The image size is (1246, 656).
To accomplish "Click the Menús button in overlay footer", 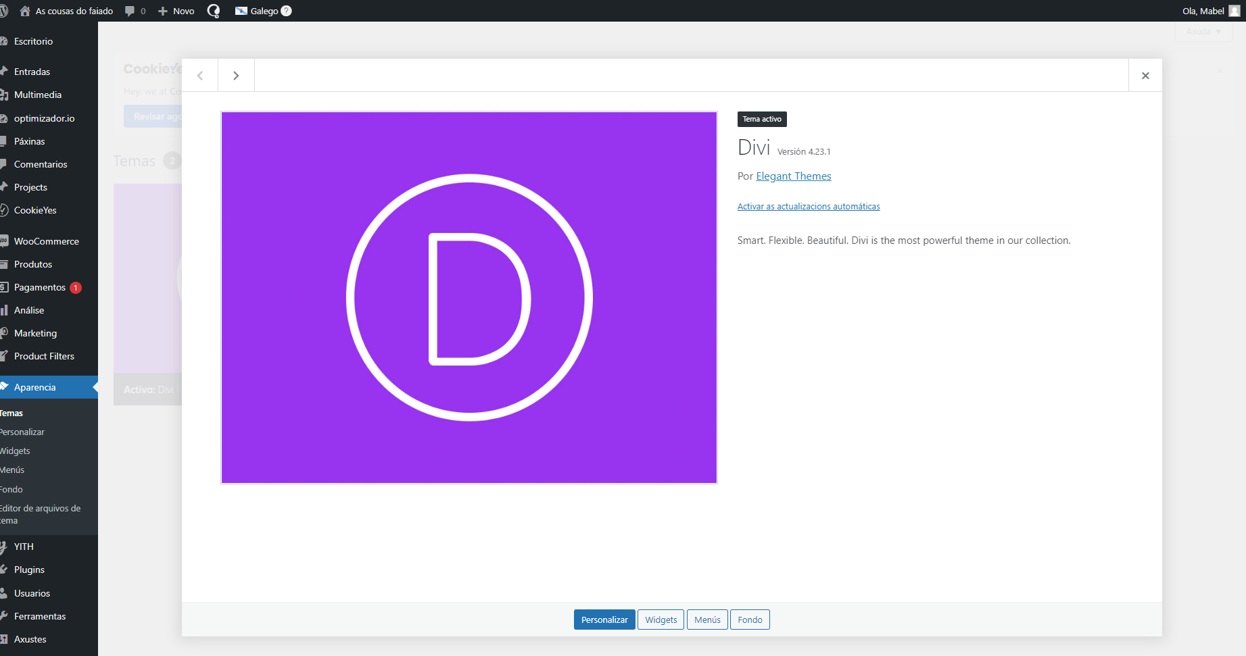I will click(x=707, y=620).
